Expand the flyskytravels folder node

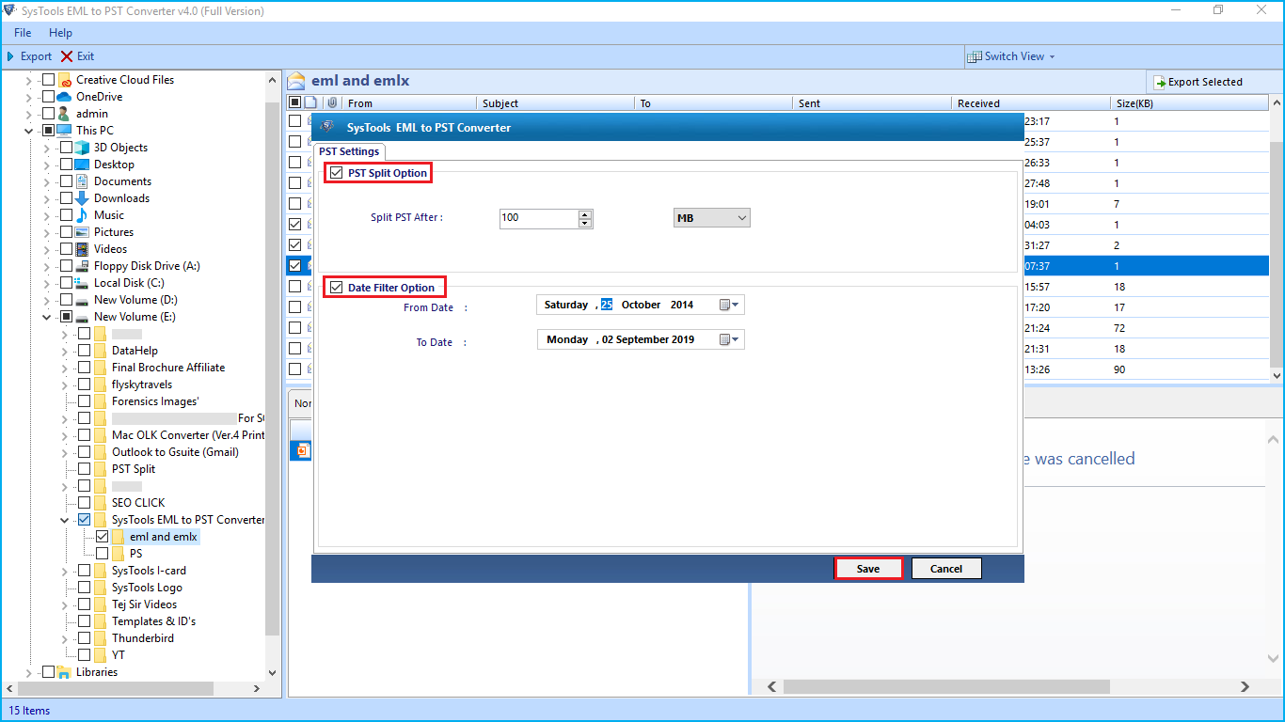tap(65, 385)
